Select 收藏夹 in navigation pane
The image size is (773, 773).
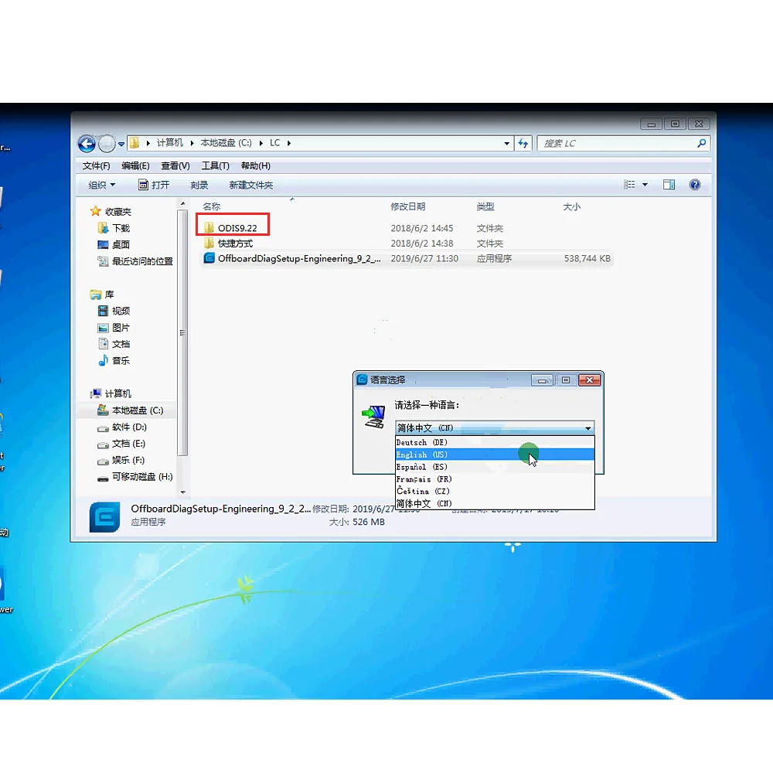click(x=111, y=212)
